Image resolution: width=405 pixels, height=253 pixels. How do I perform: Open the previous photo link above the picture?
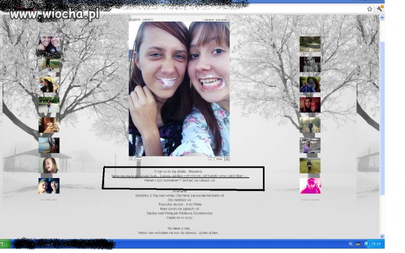(x=222, y=19)
